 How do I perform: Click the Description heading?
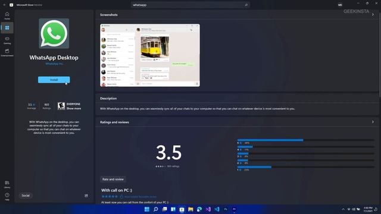108,98
